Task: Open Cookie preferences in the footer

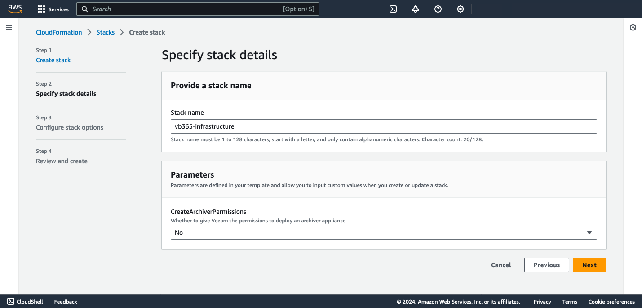Action: [x=611, y=301]
